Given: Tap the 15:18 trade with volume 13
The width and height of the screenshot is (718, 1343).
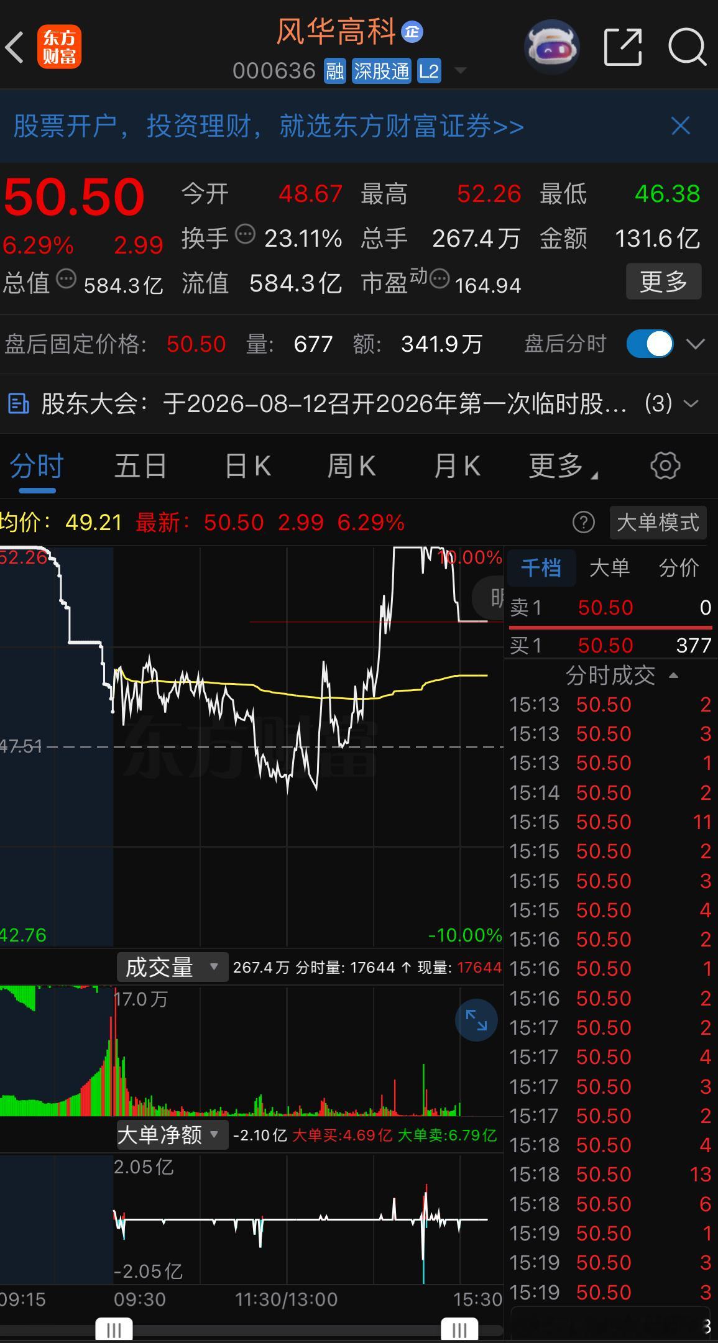Looking at the screenshot, I should (610, 1175).
